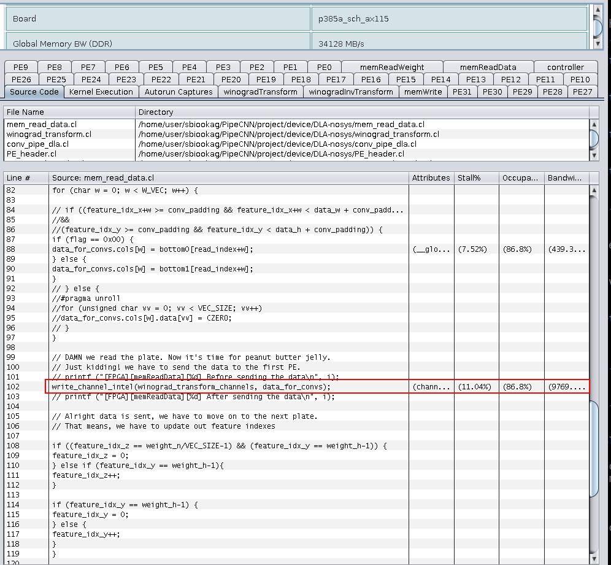Open the memReadWeight tab
This screenshot has width=611, height=565.
pos(392,67)
